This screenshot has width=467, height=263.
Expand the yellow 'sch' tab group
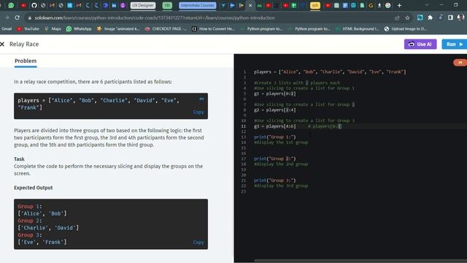coord(315,5)
